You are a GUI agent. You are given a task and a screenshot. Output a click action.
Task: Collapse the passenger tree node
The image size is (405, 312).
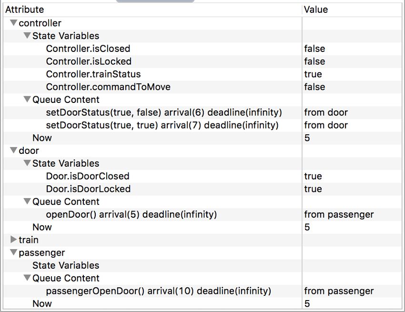click(x=13, y=252)
